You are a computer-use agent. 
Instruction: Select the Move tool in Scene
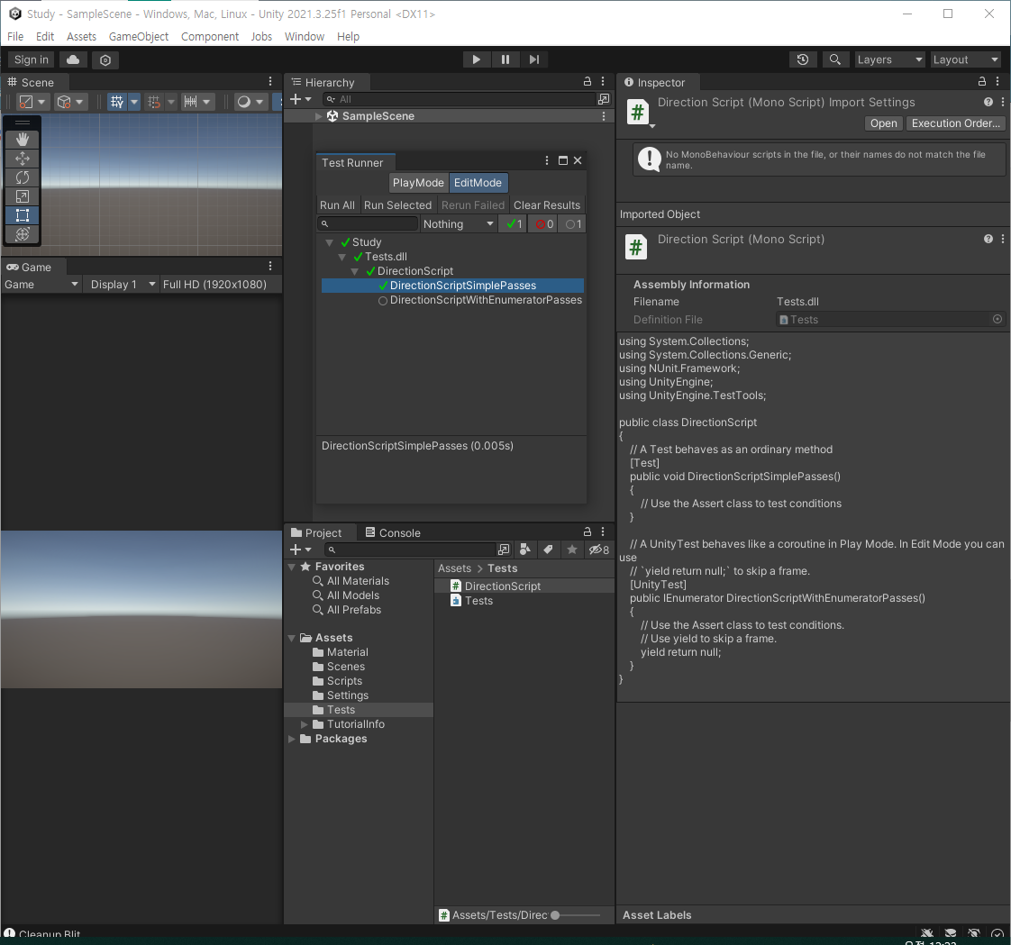[23, 159]
